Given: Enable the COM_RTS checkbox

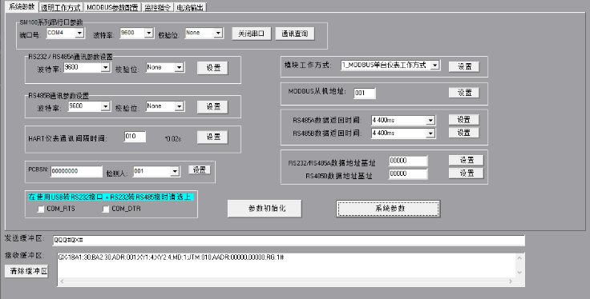Looking at the screenshot, I should click(41, 209).
